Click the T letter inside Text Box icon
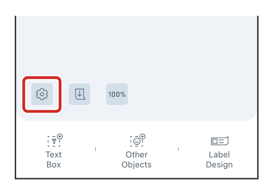This screenshot has height=194, width=274. pos(54,142)
